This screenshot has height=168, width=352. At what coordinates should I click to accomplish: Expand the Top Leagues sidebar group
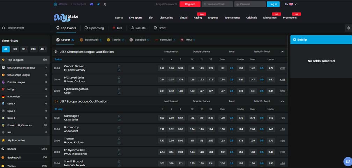pos(25,60)
